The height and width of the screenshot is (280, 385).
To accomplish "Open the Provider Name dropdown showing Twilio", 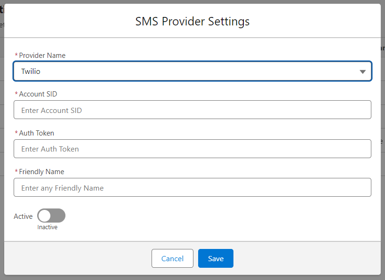I will (x=192, y=71).
